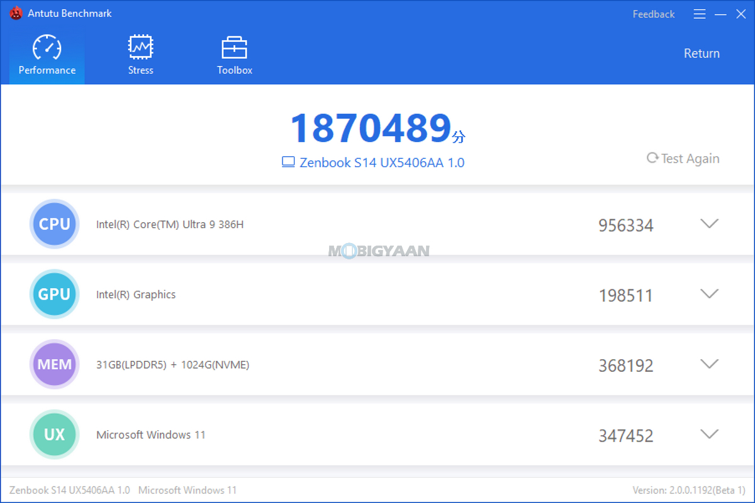Click the UX score 347452
The height and width of the screenshot is (503, 755).
pos(626,436)
